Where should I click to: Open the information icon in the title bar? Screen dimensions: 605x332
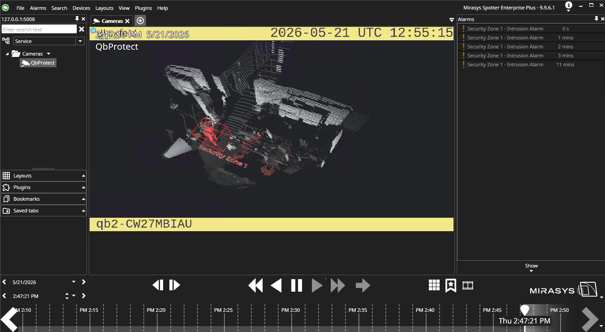(568, 5)
